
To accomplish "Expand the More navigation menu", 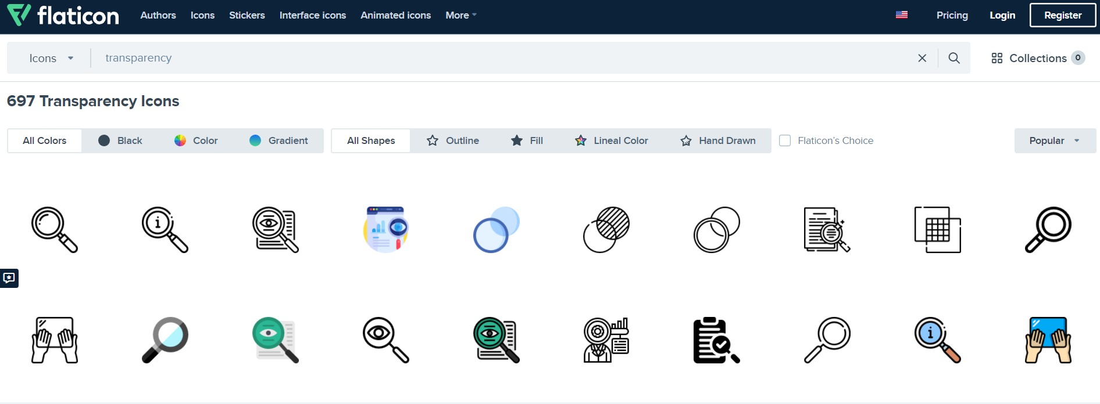I will (461, 15).
